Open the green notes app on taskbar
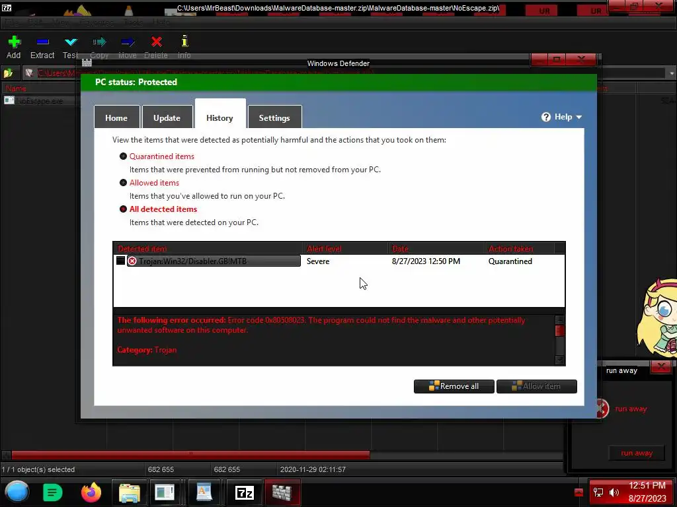The height and width of the screenshot is (507, 677). tap(53, 492)
